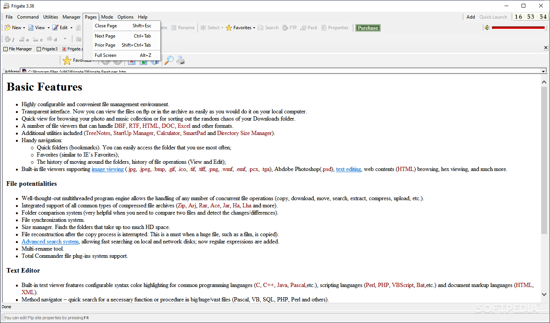Viewport: 550px width, 323px height.
Task: Click the 'Basic Features' heading
Action: click(44, 87)
